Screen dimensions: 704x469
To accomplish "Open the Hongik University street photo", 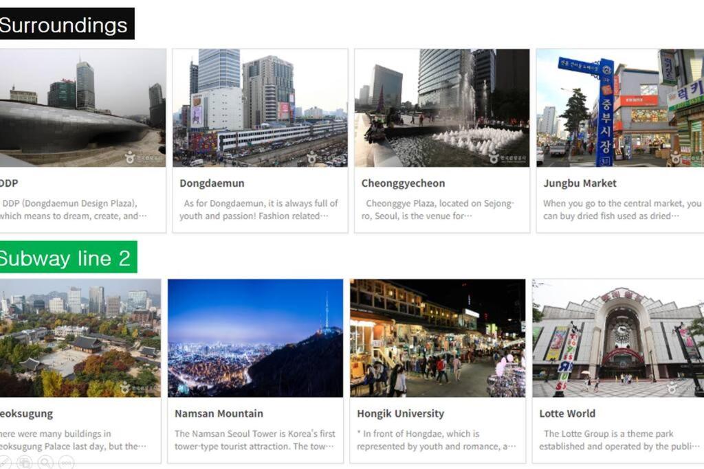I will (x=438, y=338).
